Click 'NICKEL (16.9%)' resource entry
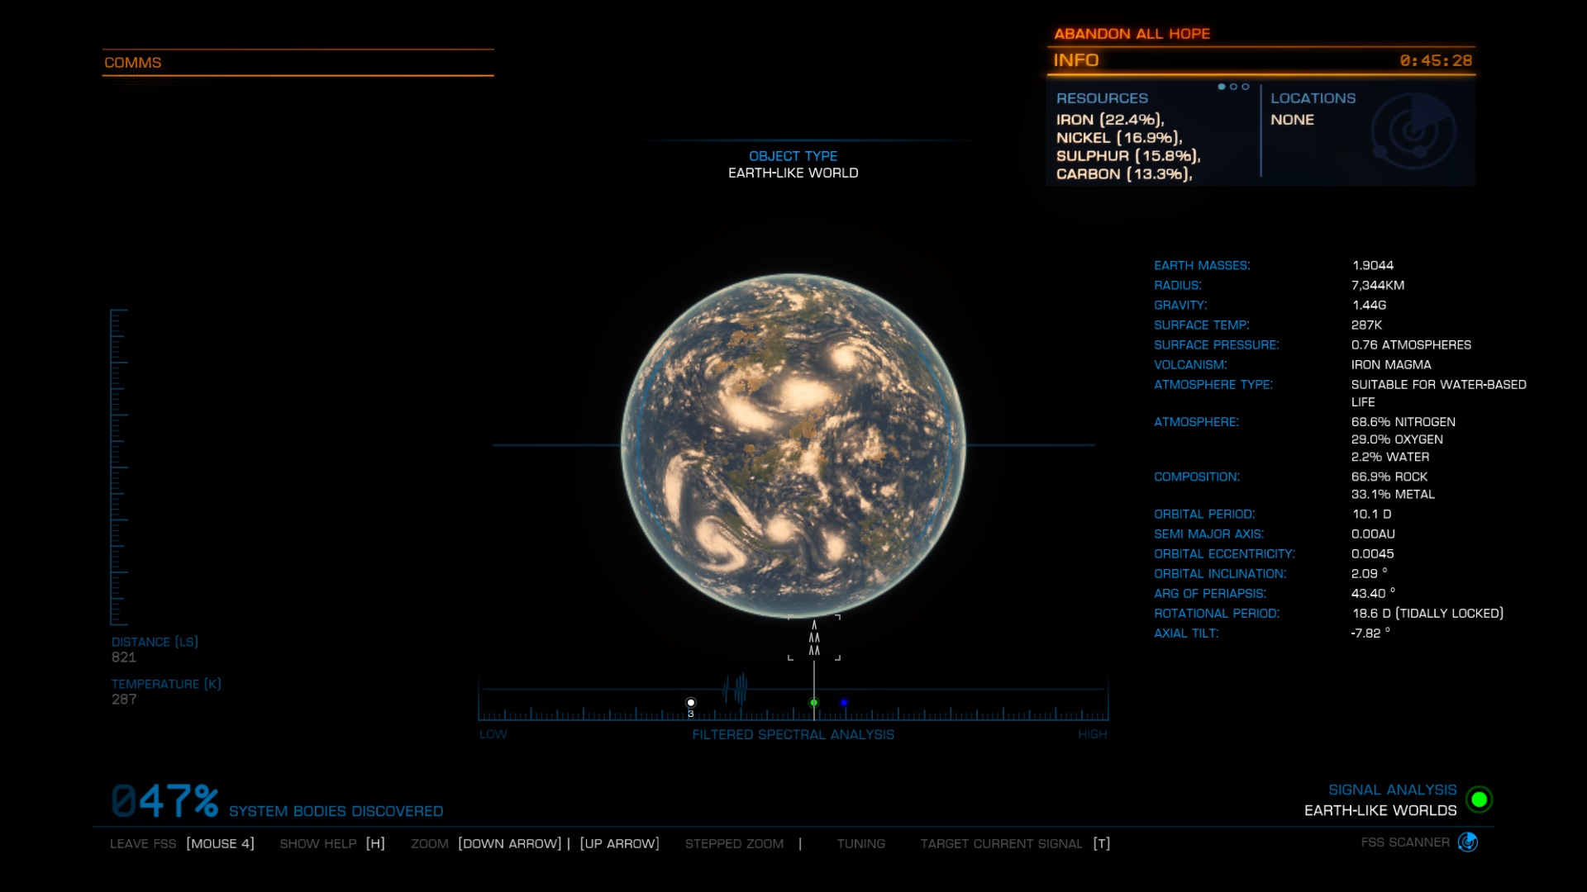The width and height of the screenshot is (1587, 892). click(1119, 138)
